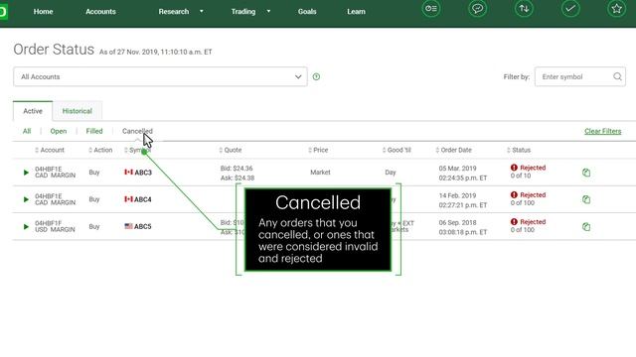636x357 pixels.
Task: Filter orders by Cancelled
Action: [137, 131]
